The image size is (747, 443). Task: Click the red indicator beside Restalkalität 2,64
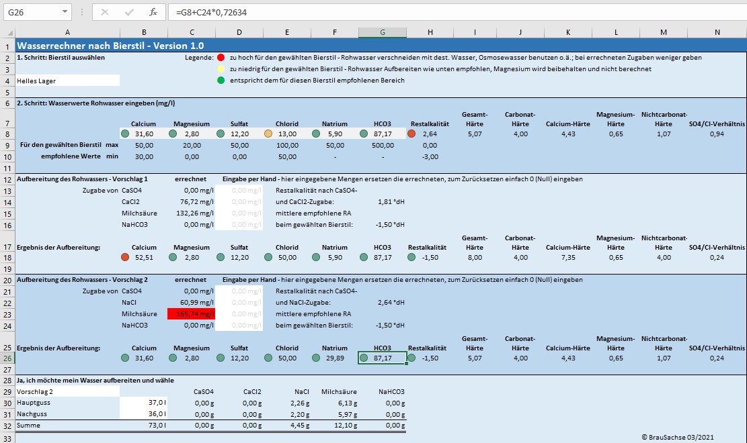[411, 134]
